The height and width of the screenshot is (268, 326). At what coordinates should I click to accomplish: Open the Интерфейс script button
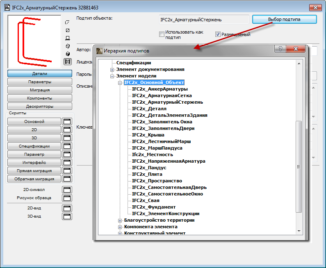pyautogui.click(x=34, y=162)
